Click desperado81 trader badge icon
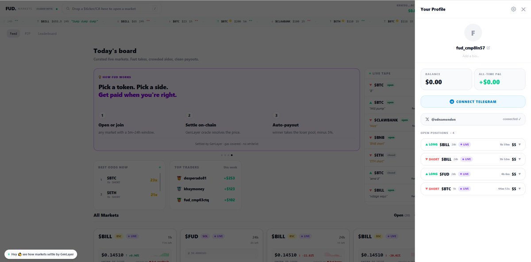531x262 pixels. point(179,178)
